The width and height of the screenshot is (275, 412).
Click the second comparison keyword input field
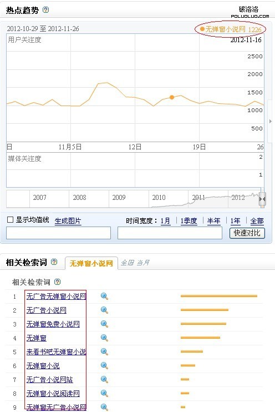click(170, 233)
